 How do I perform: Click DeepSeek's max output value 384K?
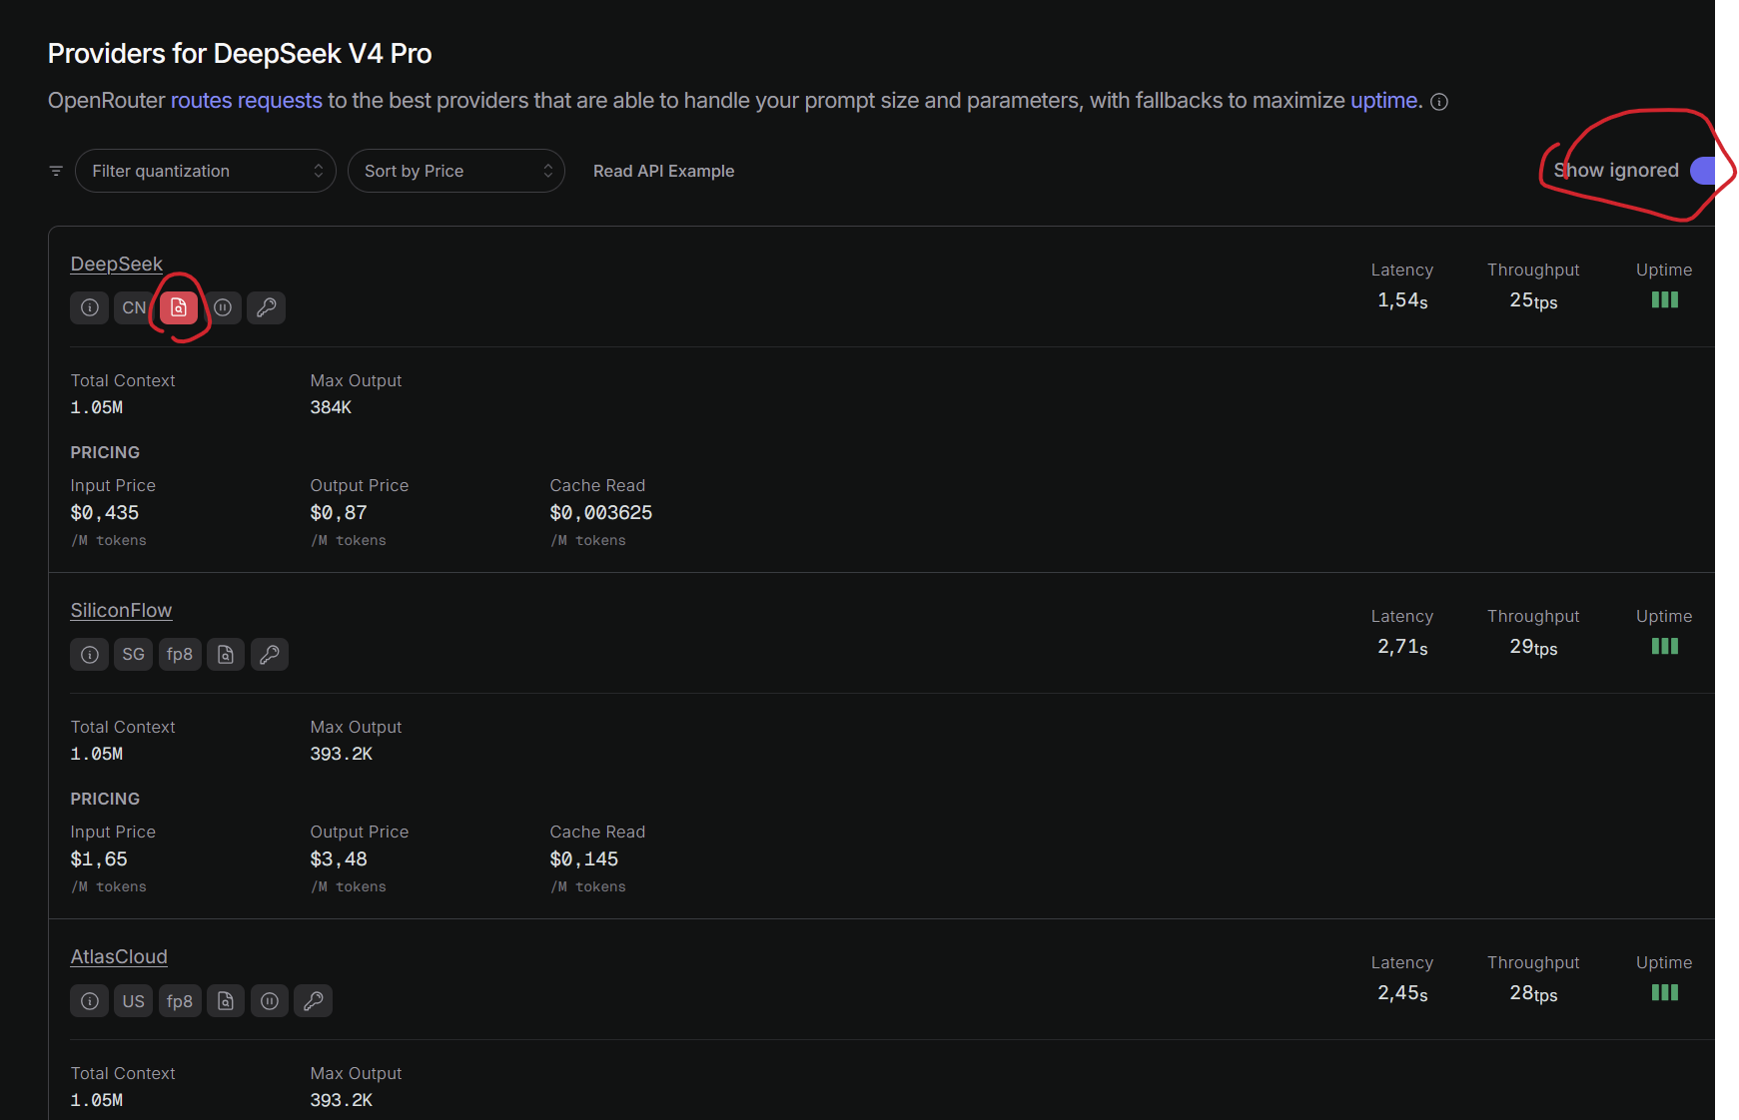331,407
